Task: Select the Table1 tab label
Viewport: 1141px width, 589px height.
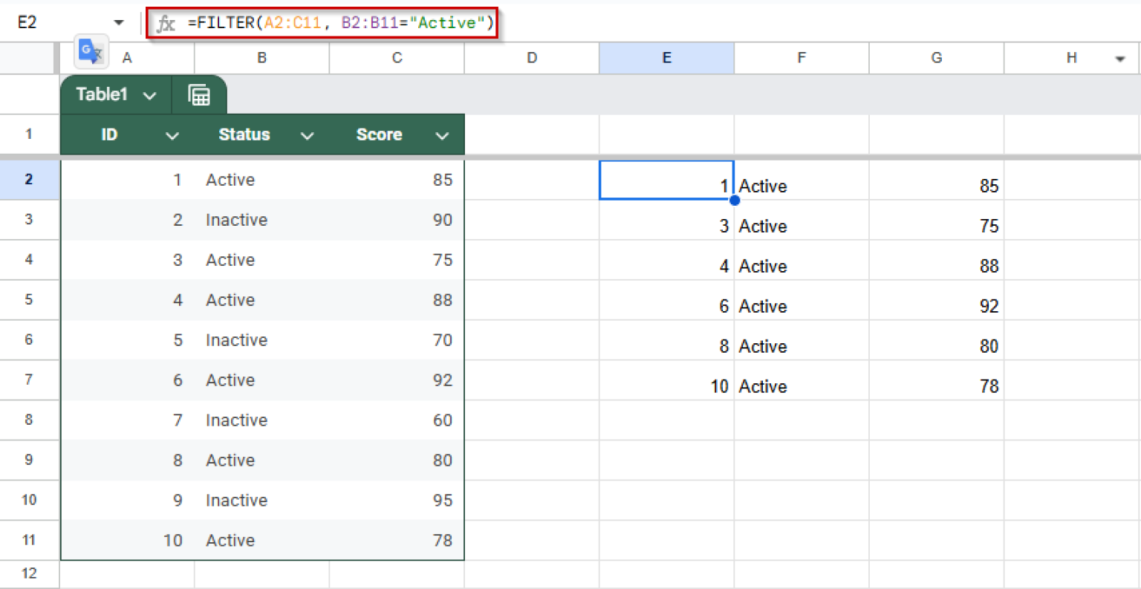Action: click(x=102, y=94)
